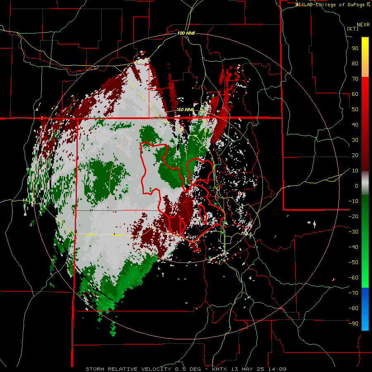Click the positive "20" scale value
Image resolution: width=372 pixels, height=372 pixels.
pyautogui.click(x=355, y=155)
